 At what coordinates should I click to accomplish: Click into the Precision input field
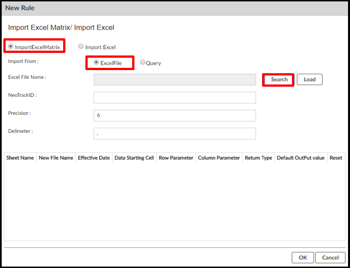tap(174, 116)
